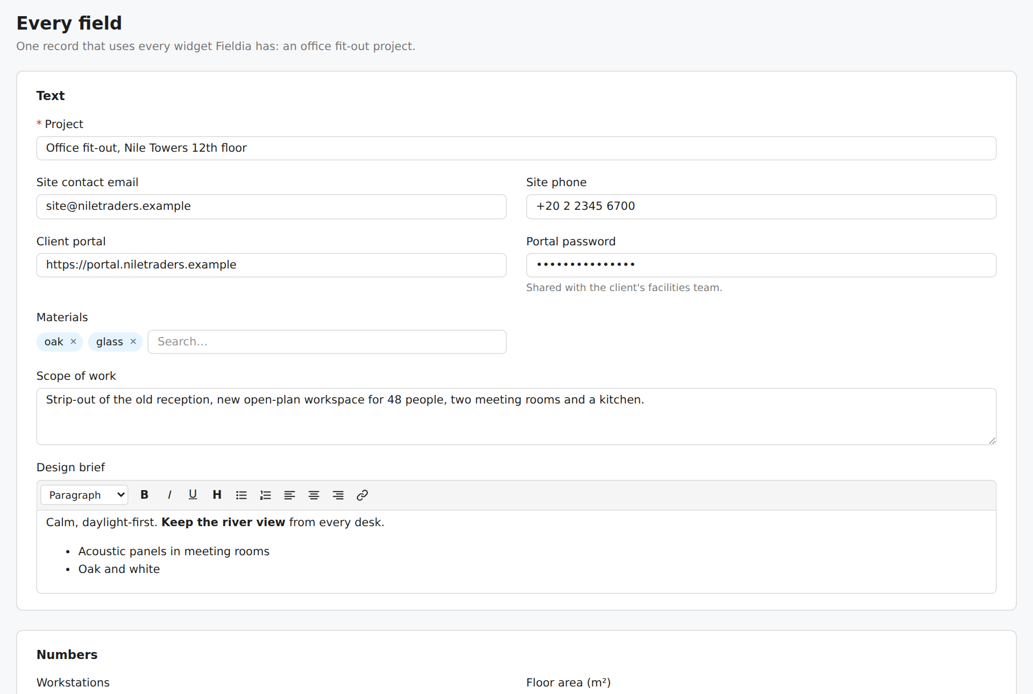This screenshot has width=1033, height=694.
Task: Insert a link in Design brief
Action: (362, 495)
